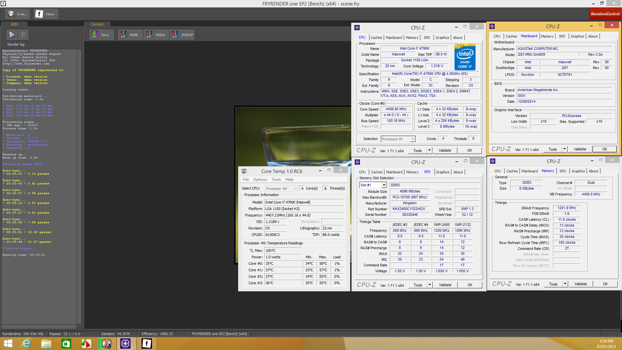This screenshot has width=622, height=350.
Task: Start render with the play button
Action: tap(12, 34)
